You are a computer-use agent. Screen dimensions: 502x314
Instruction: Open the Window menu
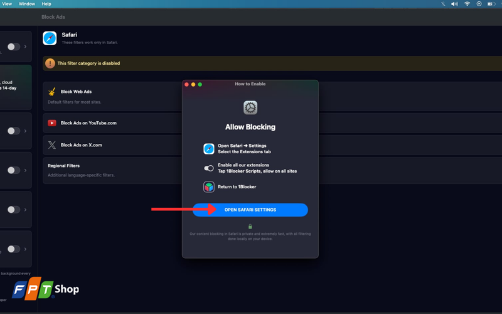pos(27,4)
